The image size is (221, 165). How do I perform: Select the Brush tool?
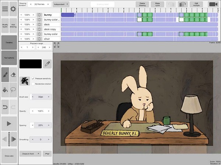(x=5, y=74)
